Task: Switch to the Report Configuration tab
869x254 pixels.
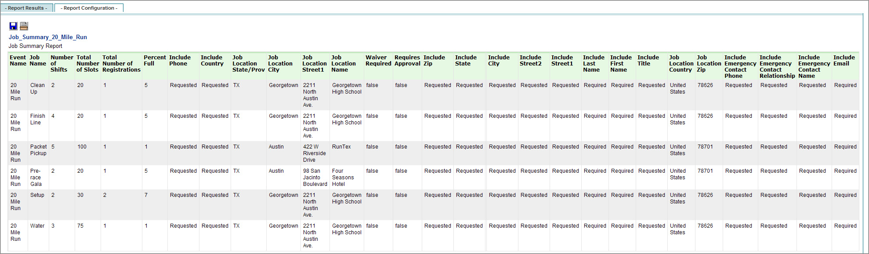Action: [89, 8]
